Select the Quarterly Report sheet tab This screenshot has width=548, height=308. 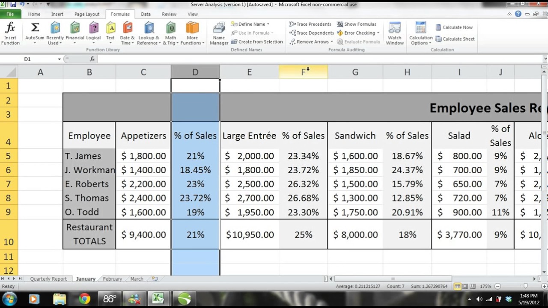48,279
